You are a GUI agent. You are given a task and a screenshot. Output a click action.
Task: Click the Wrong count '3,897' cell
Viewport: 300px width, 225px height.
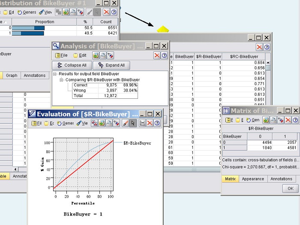(108, 91)
